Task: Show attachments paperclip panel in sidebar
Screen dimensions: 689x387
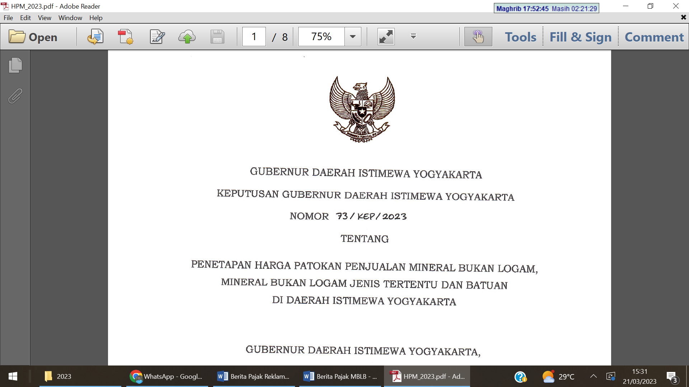Action: [15, 96]
